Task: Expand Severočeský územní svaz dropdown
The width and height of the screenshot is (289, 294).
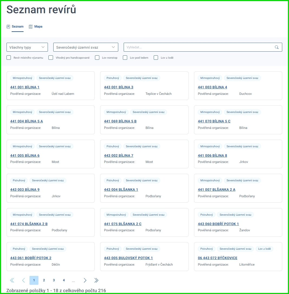Action: point(86,47)
